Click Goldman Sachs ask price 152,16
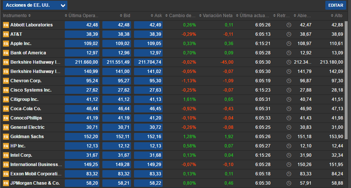The image size is (351, 188). (x=148, y=137)
